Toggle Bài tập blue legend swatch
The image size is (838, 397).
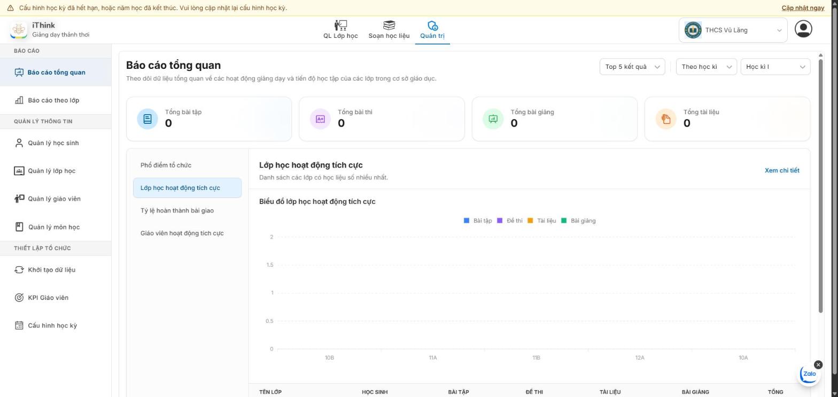[467, 220]
